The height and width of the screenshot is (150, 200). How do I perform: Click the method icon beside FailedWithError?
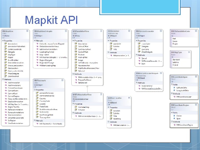[x=139, y=86]
